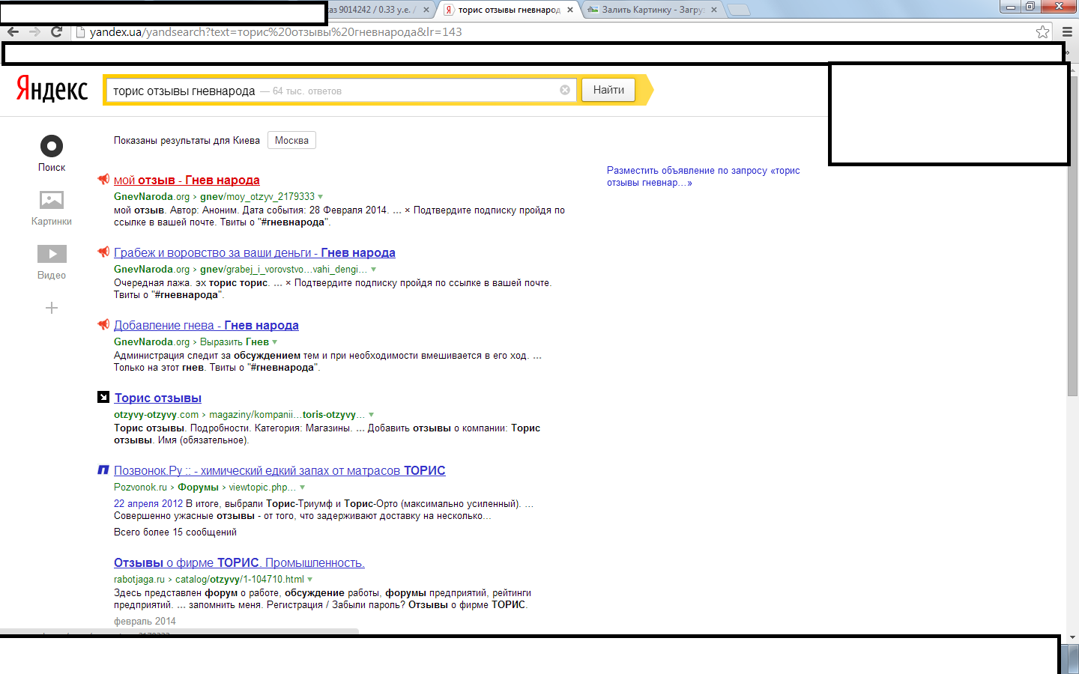This screenshot has height=674, width=1079.
Task: Close the торис отзывы гневнарод tab
Action: coord(570,10)
